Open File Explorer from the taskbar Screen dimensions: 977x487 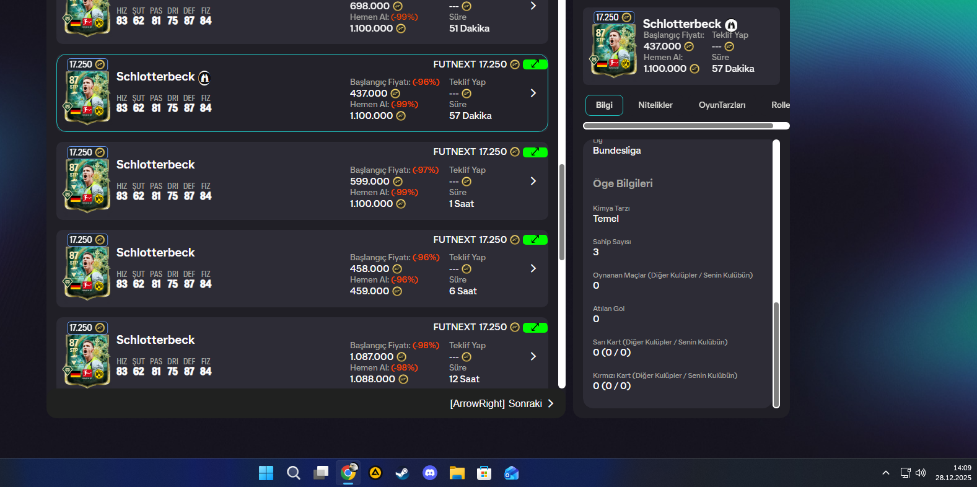457,473
